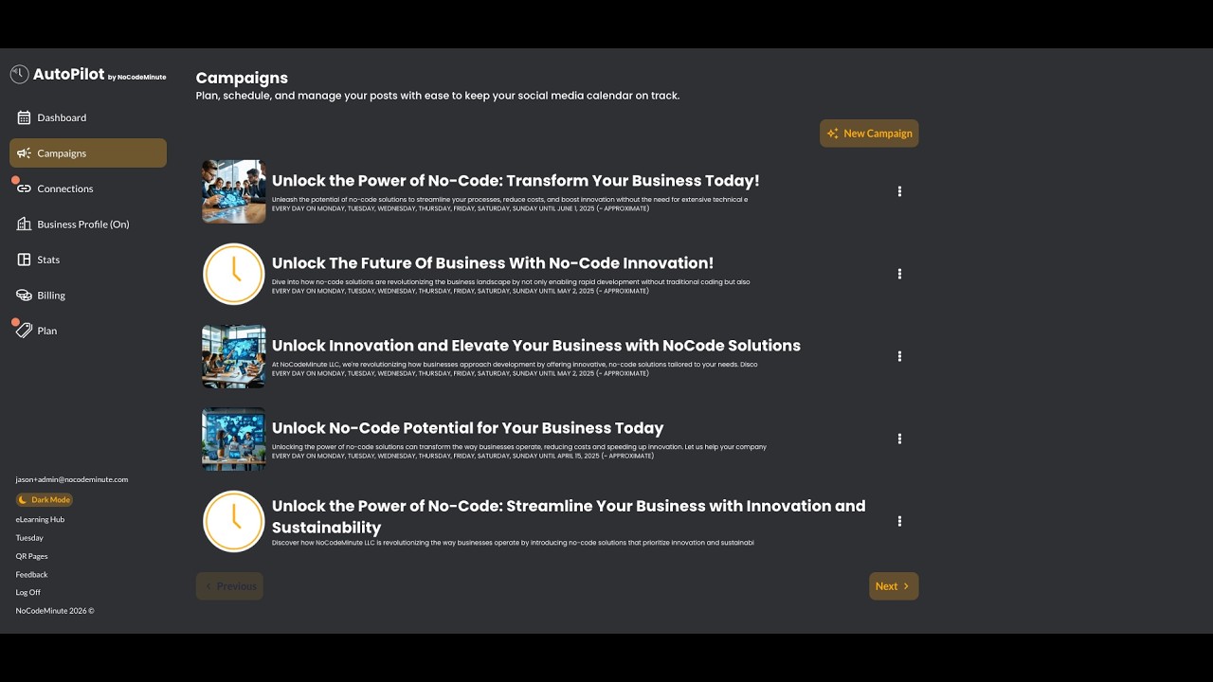This screenshot has width=1213, height=682.
Task: Click the Connections link icon
Action: [x=25, y=188]
